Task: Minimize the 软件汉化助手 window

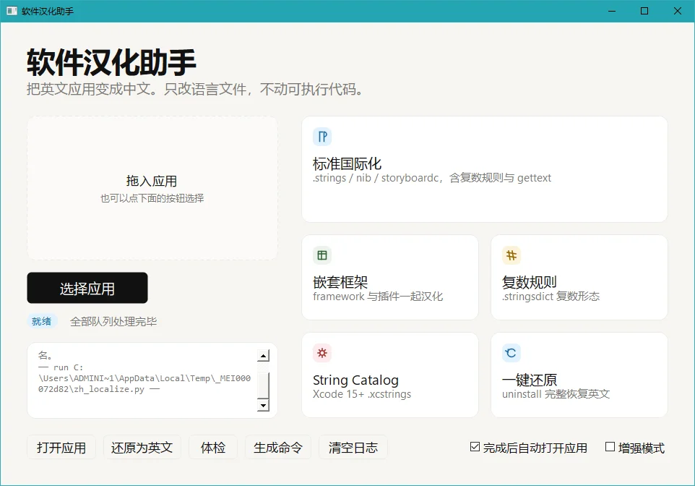Action: point(612,11)
